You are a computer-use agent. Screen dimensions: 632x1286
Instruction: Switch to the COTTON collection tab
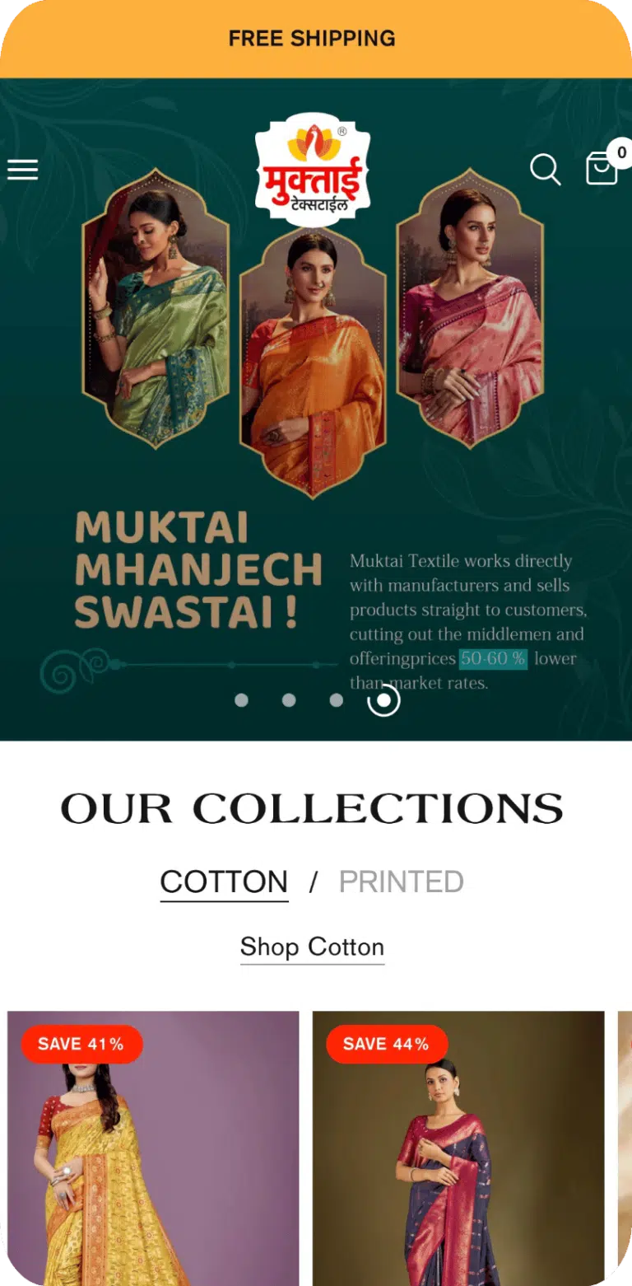[224, 882]
